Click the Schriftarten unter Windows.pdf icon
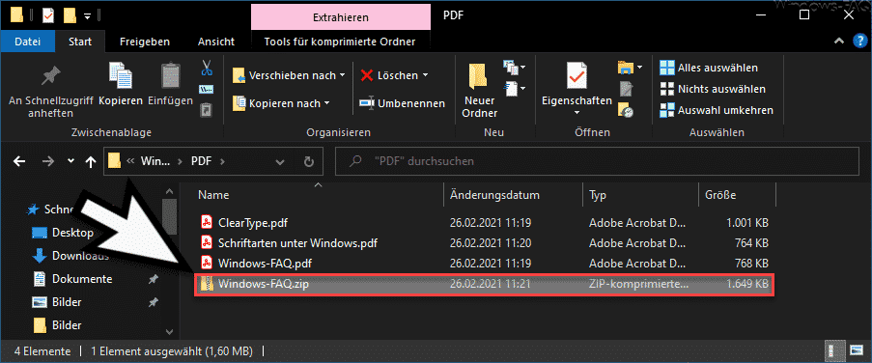 (x=207, y=243)
